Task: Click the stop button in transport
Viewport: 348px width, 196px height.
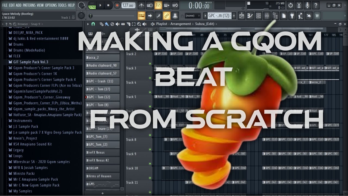Action: pos(108,5)
